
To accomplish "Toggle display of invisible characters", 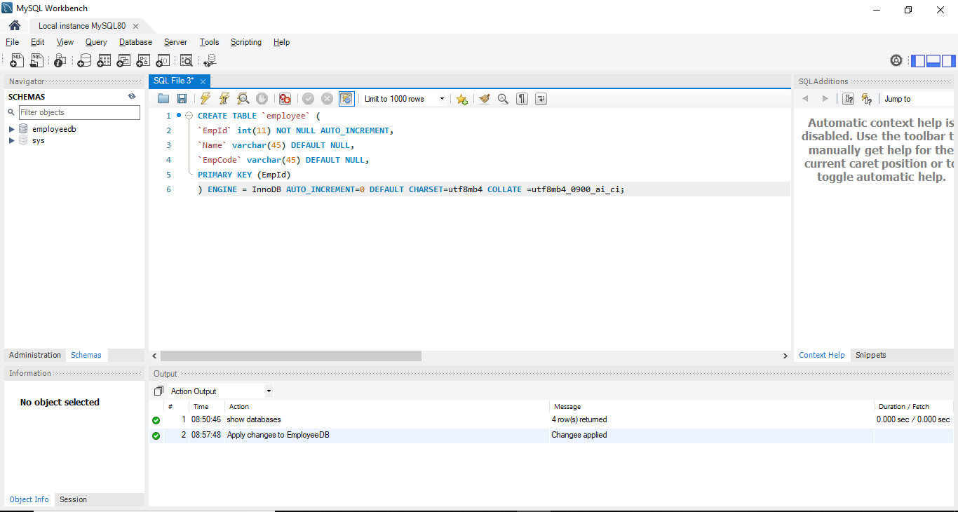I will 522,99.
